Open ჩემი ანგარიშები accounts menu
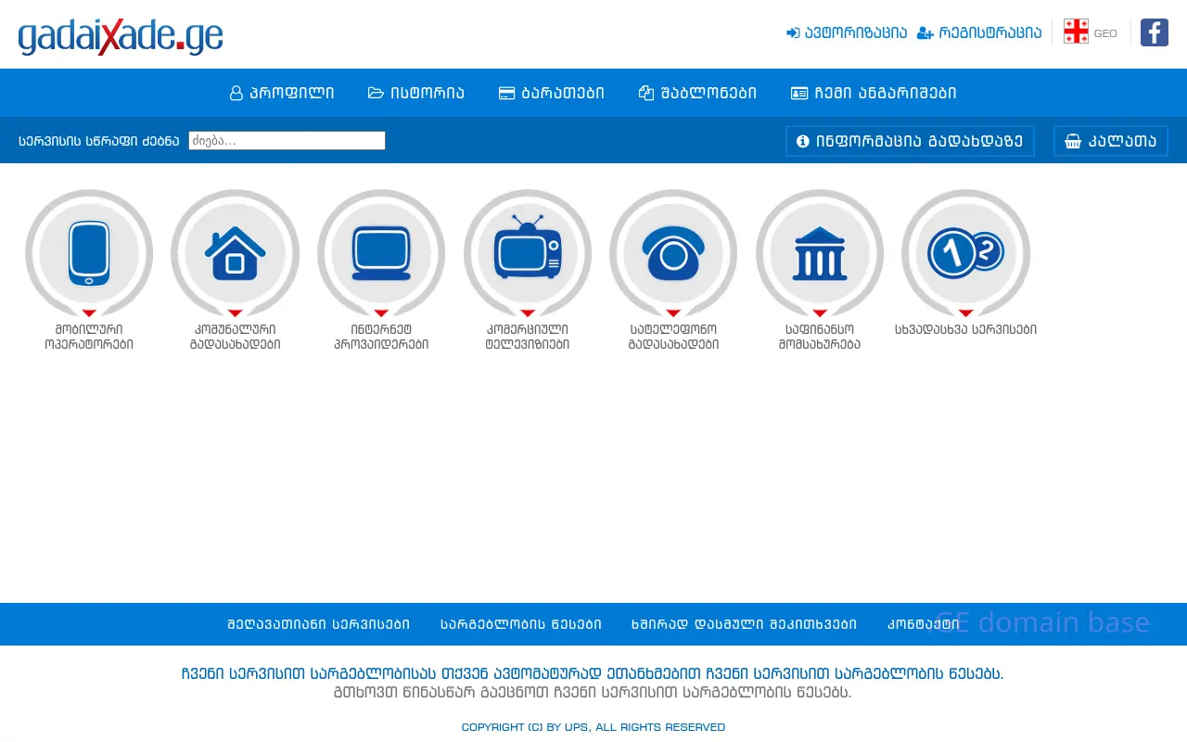 (874, 93)
